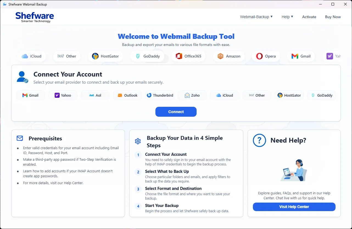Click step number 4 circle

(x=138, y=206)
